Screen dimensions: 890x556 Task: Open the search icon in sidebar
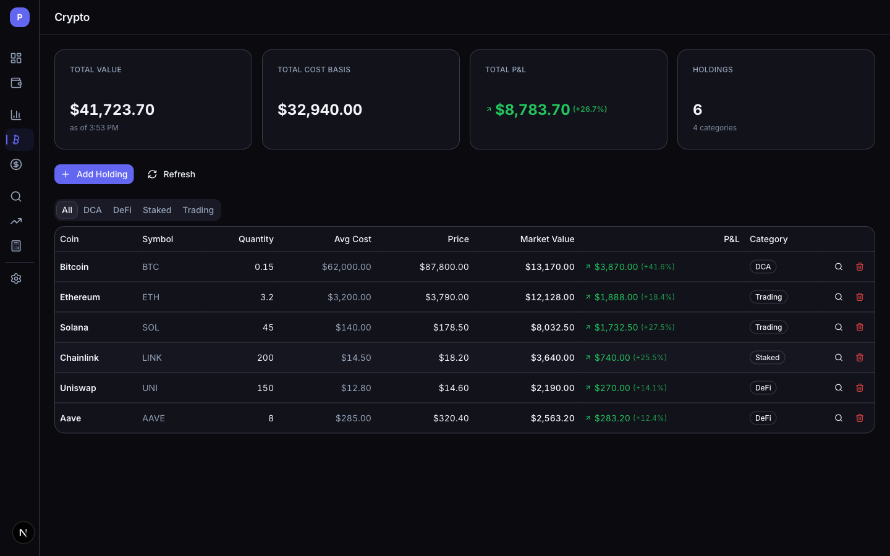[x=16, y=196]
